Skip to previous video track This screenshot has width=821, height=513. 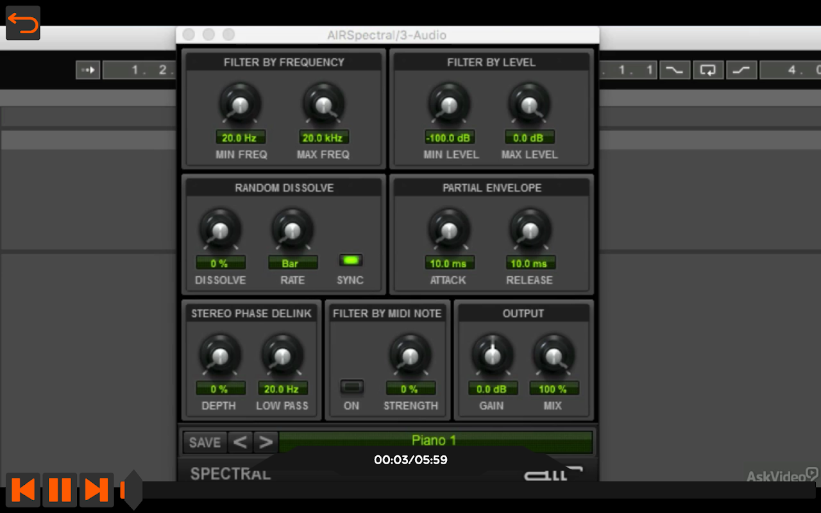[23, 490]
